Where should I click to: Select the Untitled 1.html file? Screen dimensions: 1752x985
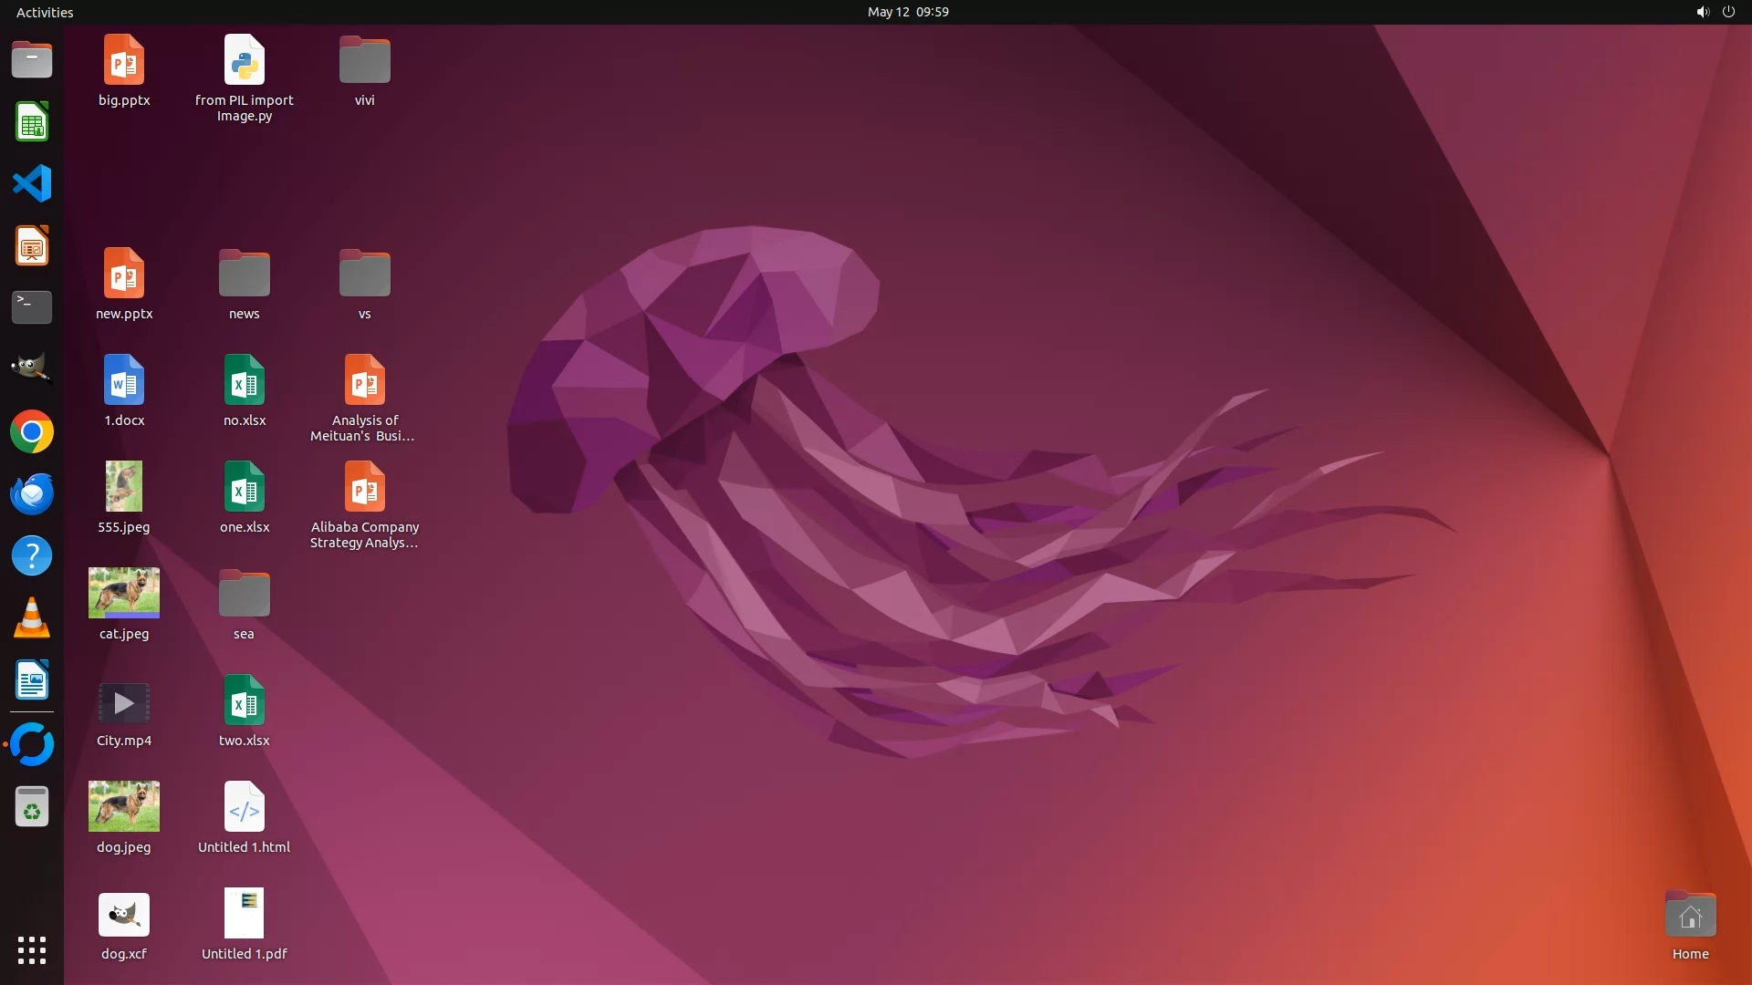click(x=244, y=807)
